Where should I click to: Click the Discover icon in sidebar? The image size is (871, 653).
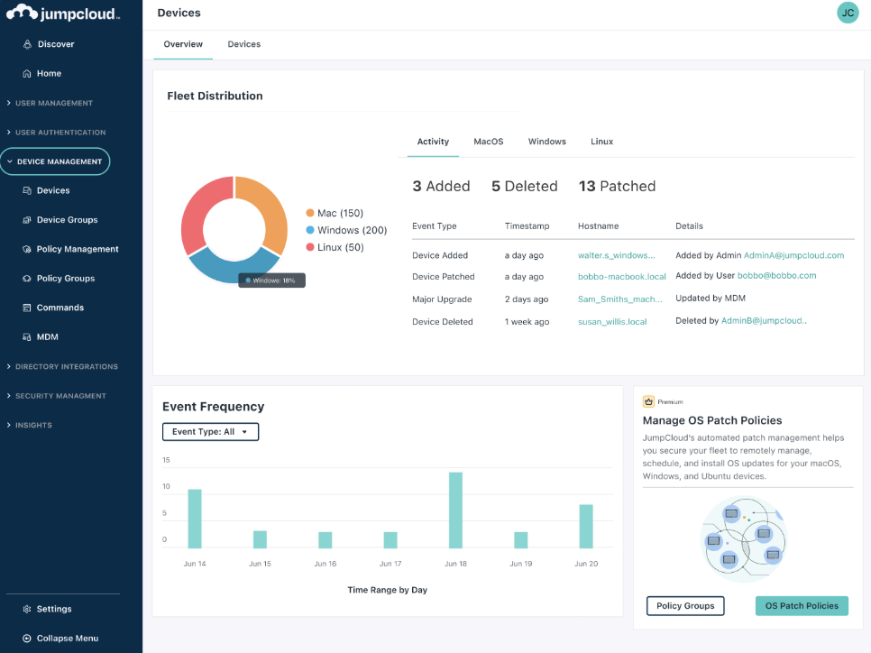tap(27, 44)
